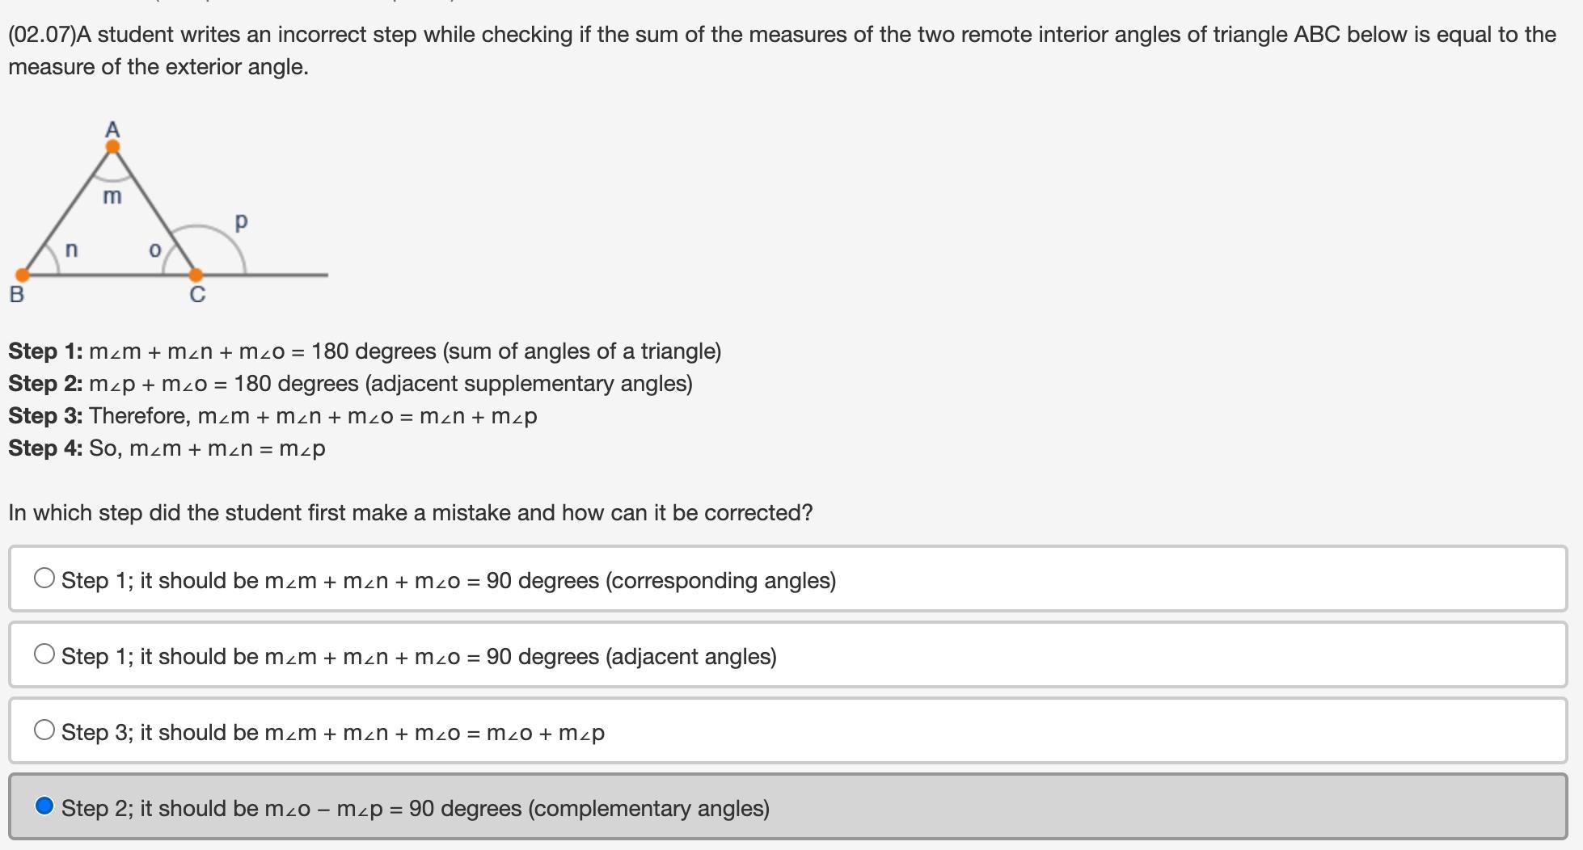Click answer text ending with '(complementary angles)'
Image resolution: width=1583 pixels, height=850 pixels.
pos(416,809)
